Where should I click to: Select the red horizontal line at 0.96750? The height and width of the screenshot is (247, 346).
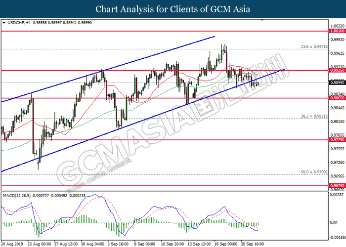coord(165,186)
